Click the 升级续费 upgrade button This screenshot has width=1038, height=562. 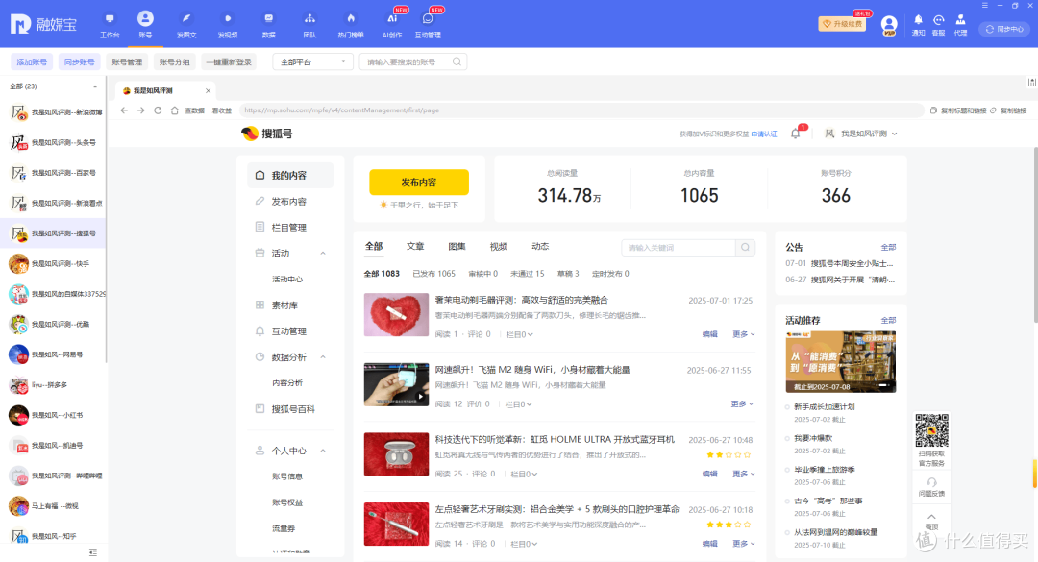pyautogui.click(x=842, y=24)
